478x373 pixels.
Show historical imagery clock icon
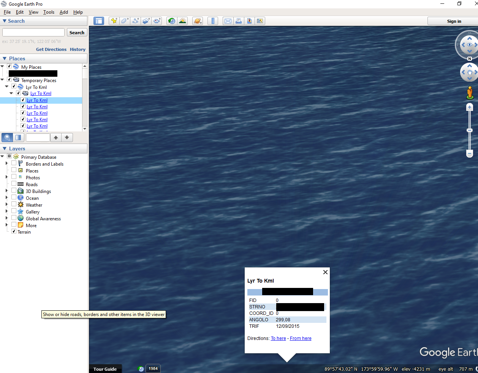(172, 21)
